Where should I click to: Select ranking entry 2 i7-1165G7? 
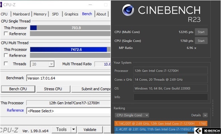point(155,129)
